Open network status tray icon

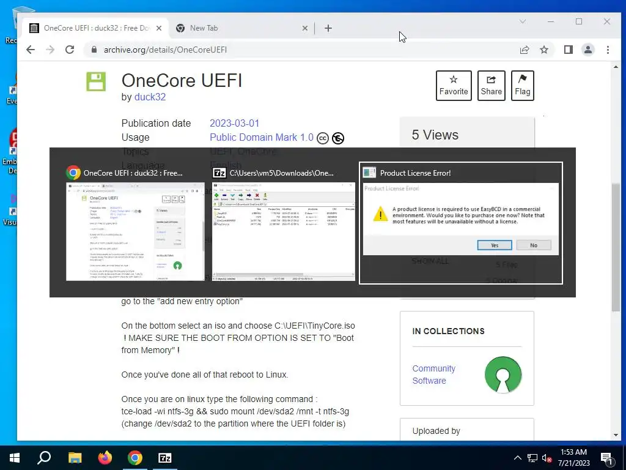(x=532, y=458)
